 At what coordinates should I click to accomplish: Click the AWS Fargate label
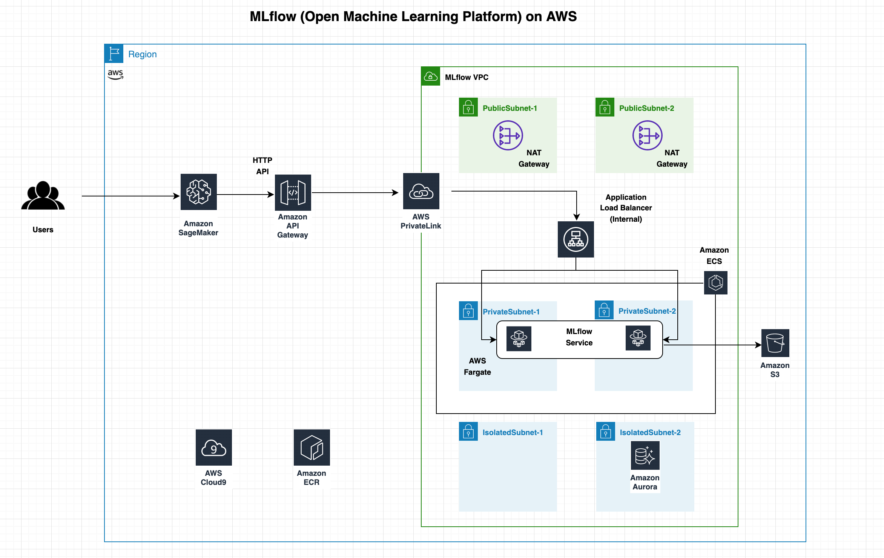477,366
